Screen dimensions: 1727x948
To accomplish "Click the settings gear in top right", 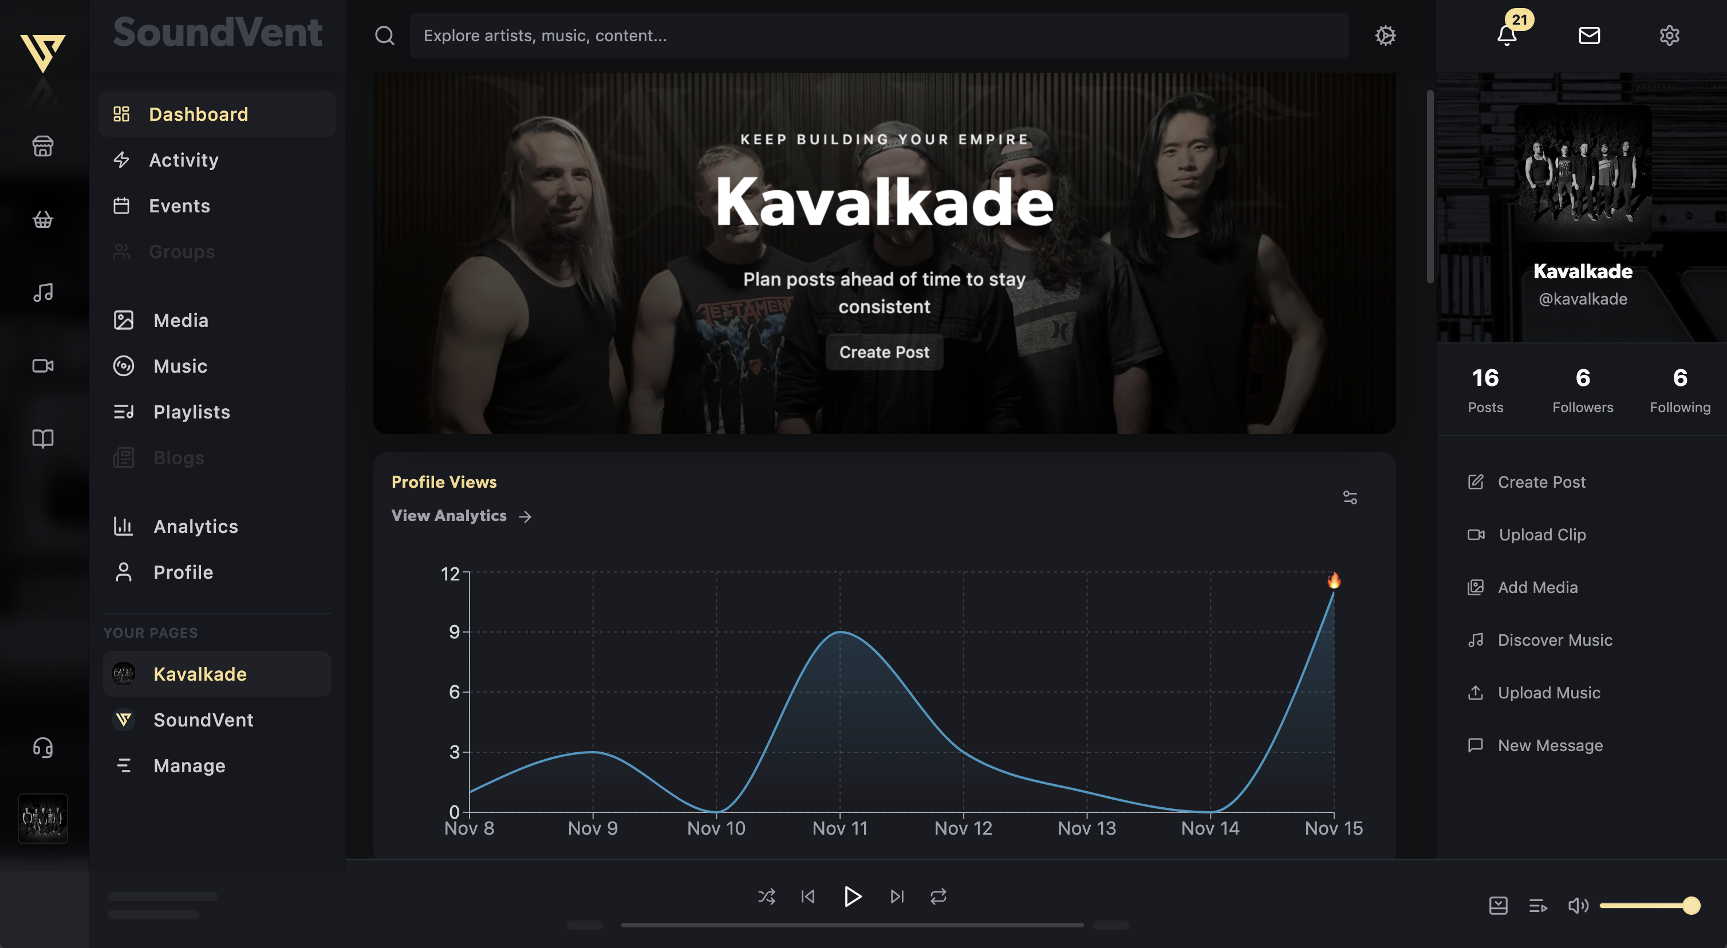I will pos(1669,35).
